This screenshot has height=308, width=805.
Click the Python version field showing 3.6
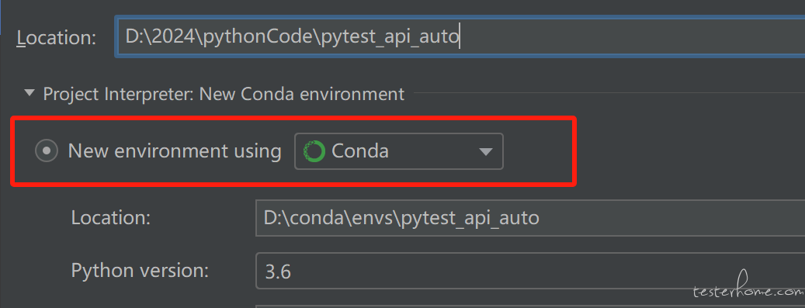click(530, 271)
